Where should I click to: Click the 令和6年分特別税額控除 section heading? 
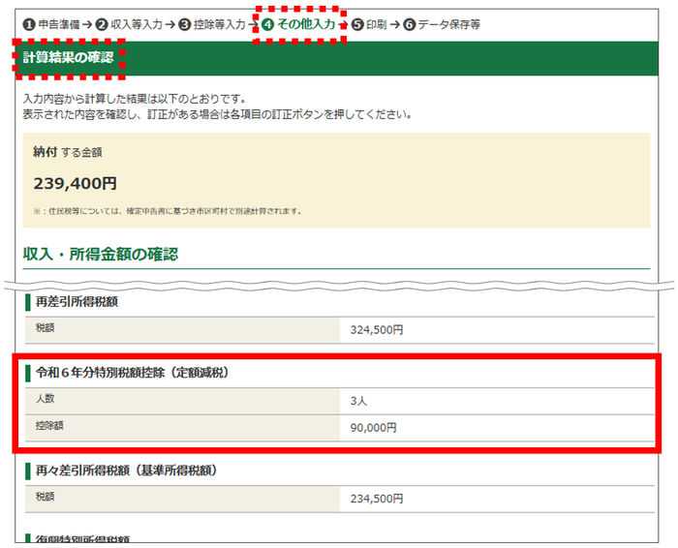click(132, 373)
